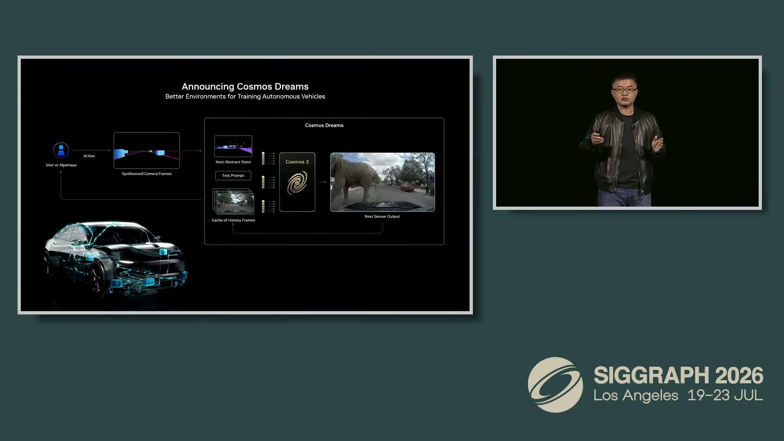The image size is (784, 441).
Task: Click 'Better Environments for Training Autonomous Vehicles' subtitle
Action: [x=245, y=96]
